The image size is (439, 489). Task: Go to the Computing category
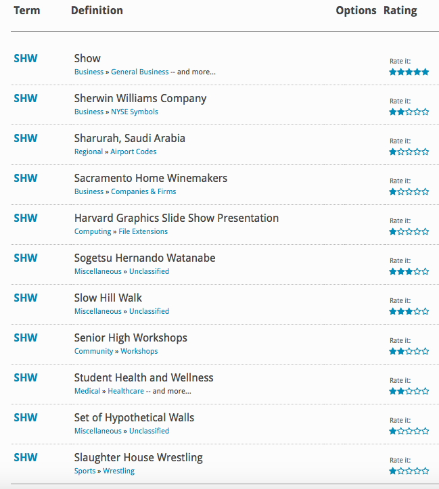(93, 232)
